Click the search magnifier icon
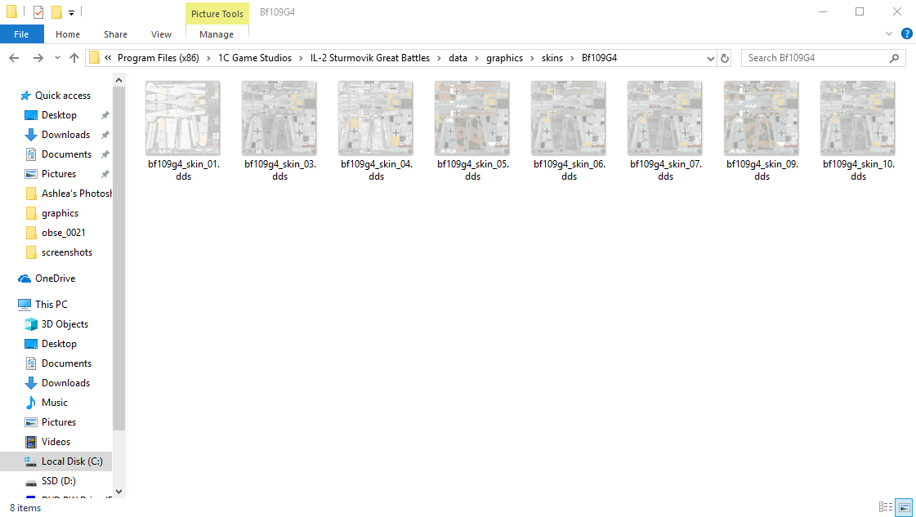This screenshot has width=916, height=517. tap(895, 58)
